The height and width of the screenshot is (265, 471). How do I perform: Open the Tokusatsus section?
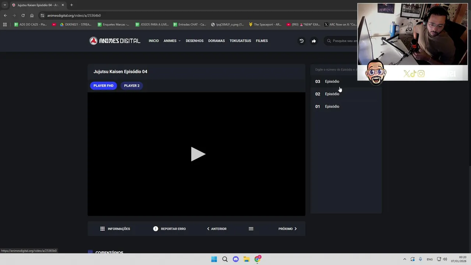click(240, 41)
